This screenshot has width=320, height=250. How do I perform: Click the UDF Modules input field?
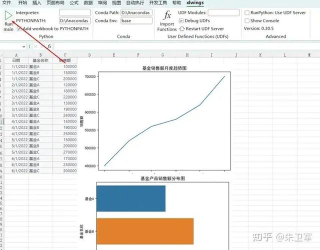(223, 12)
